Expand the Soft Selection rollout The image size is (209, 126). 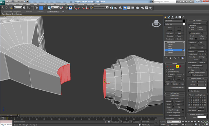click(174, 93)
